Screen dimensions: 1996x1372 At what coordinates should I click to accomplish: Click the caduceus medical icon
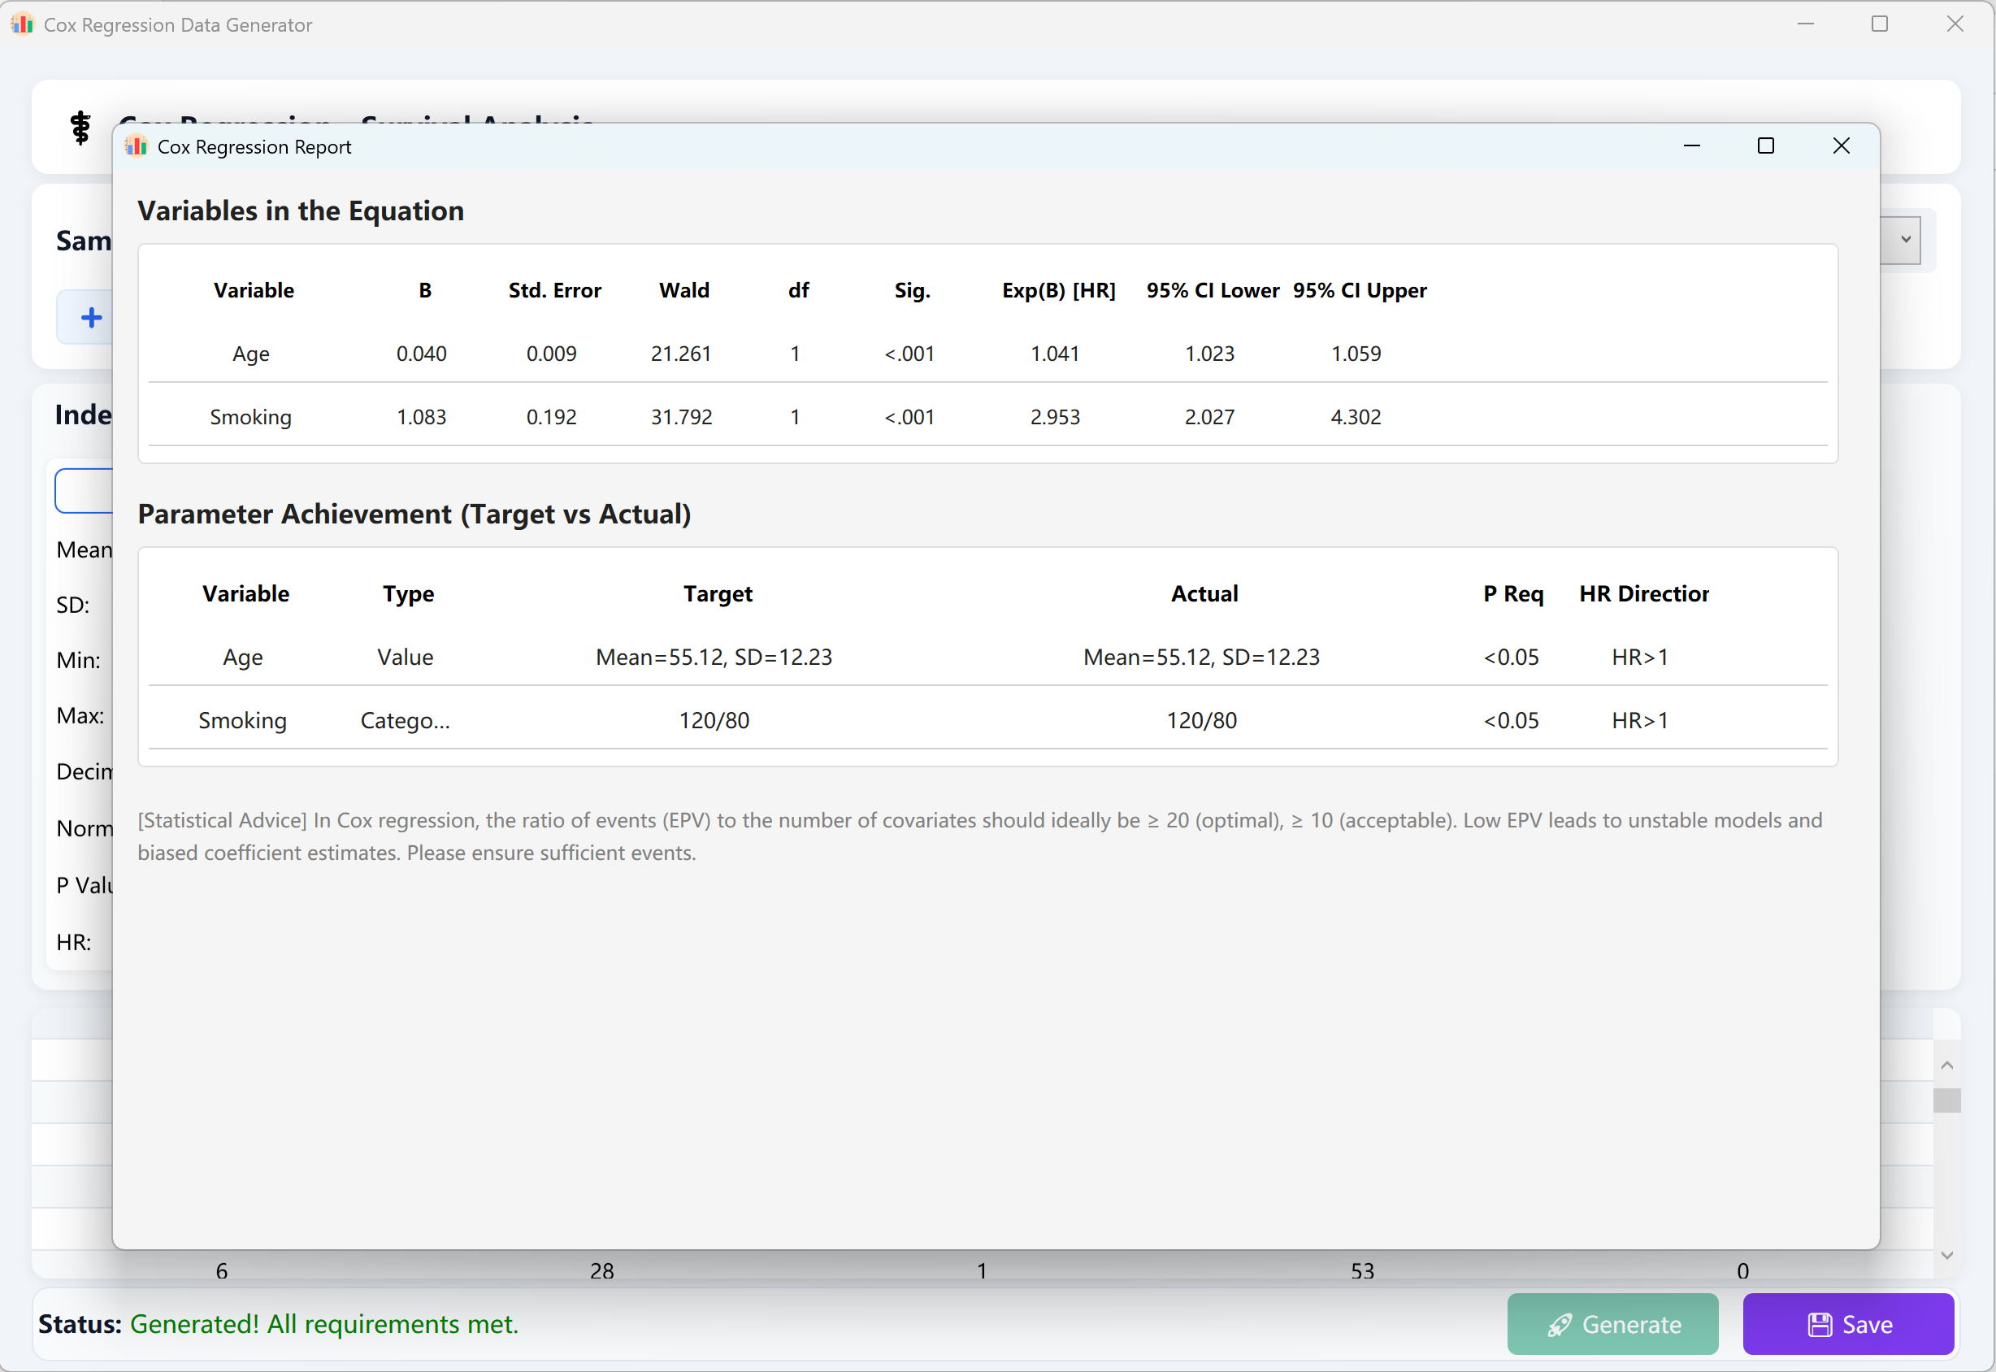pyautogui.click(x=80, y=128)
